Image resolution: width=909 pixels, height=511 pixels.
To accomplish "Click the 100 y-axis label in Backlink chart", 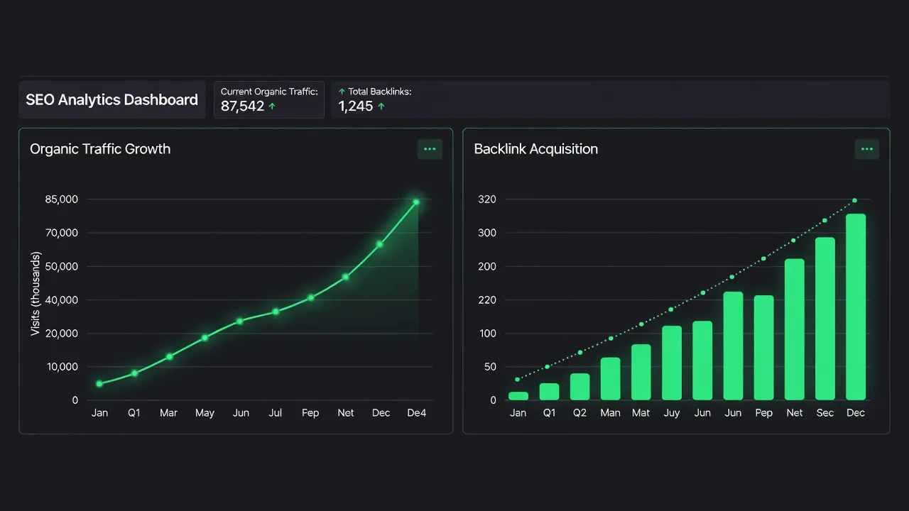I will point(487,334).
